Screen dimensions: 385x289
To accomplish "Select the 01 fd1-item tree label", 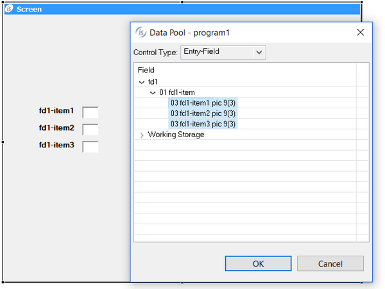I will 176,92.
